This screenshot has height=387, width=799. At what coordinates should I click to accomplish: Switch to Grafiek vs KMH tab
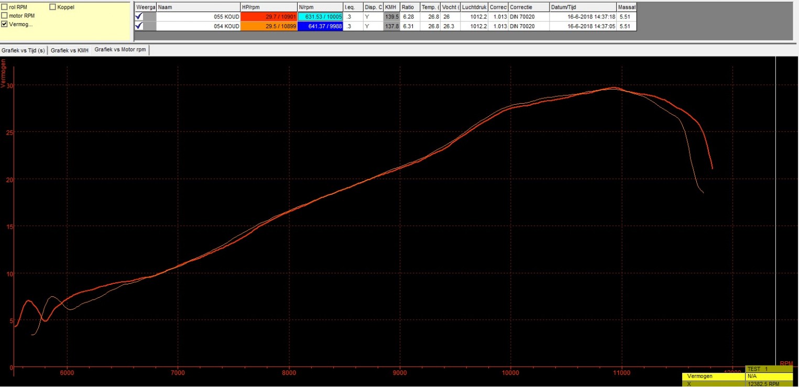pos(70,50)
